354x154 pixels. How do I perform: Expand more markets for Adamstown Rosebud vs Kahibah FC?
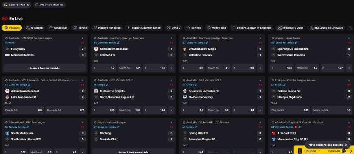[171, 68]
